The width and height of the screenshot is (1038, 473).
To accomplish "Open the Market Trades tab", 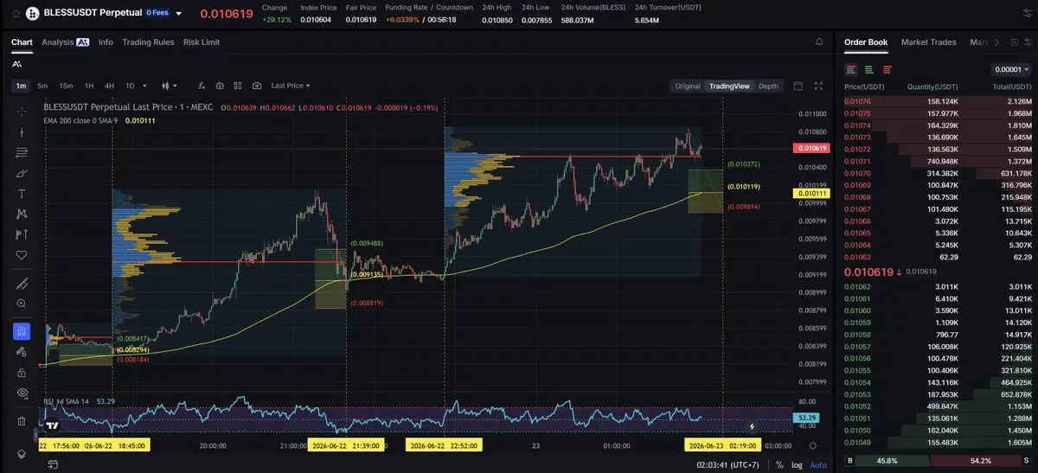I will [928, 42].
